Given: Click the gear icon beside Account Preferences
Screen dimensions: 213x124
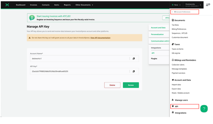Looking at the screenshot, I should click(x=175, y=12).
